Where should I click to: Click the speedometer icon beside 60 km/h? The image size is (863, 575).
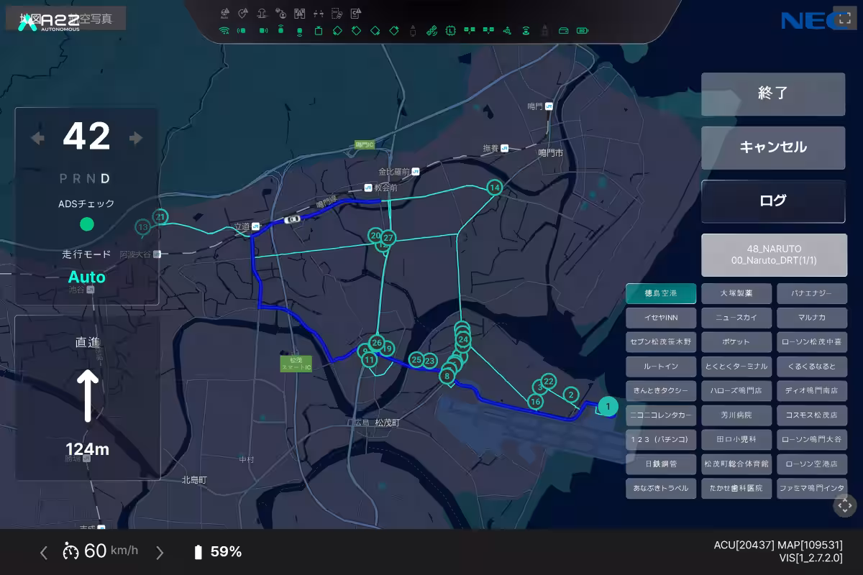coord(70,551)
